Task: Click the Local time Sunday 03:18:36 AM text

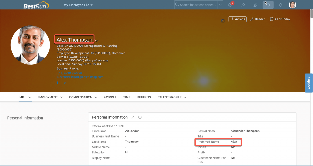Action: click(79, 64)
